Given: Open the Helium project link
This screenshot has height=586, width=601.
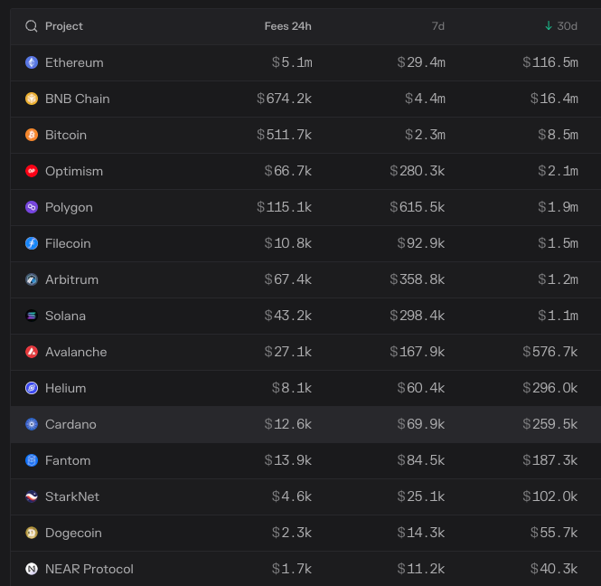Looking at the screenshot, I should pos(66,388).
